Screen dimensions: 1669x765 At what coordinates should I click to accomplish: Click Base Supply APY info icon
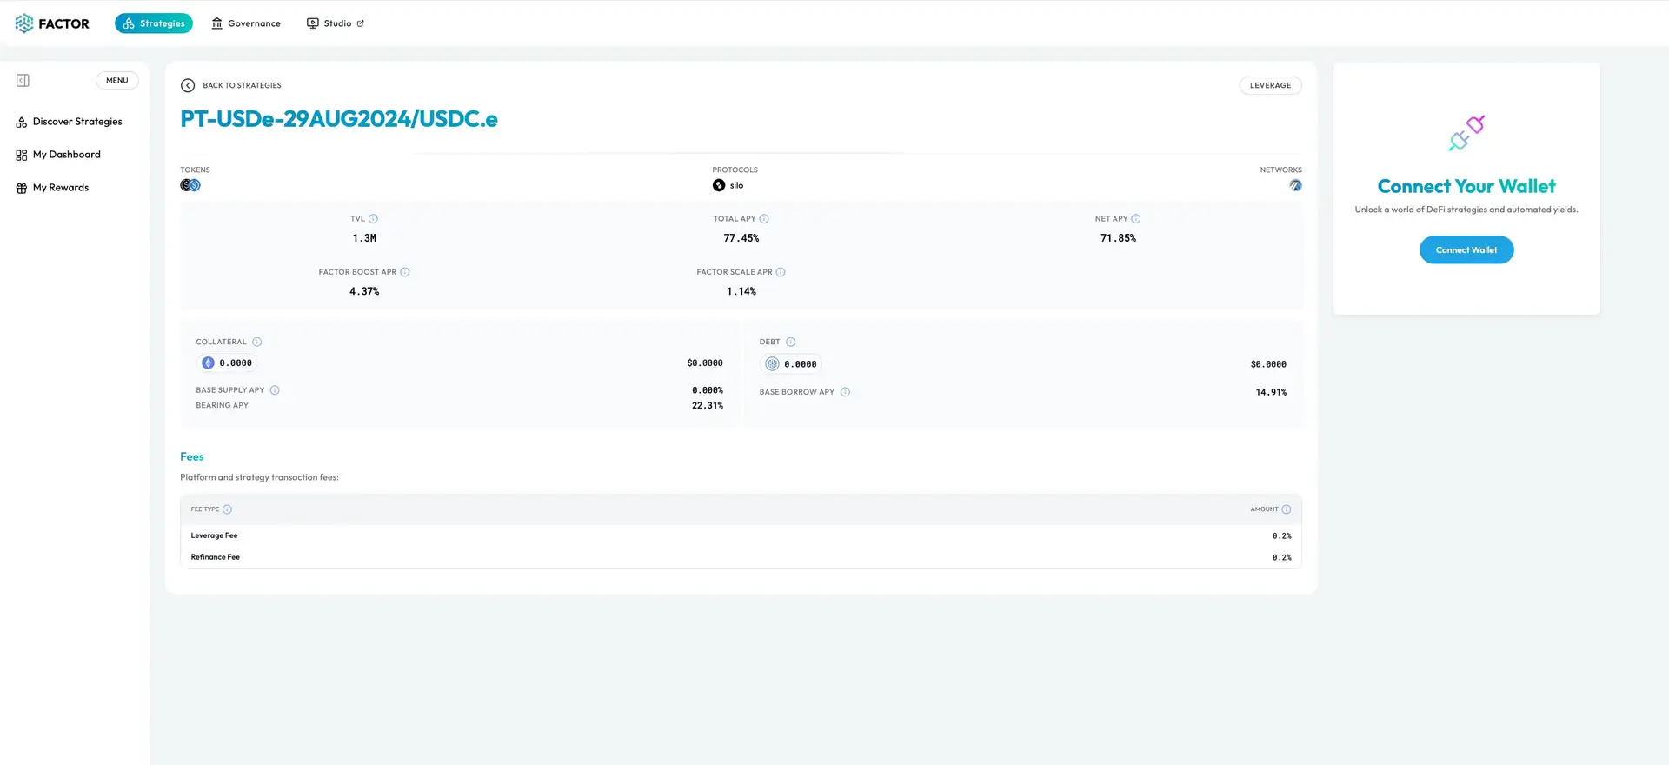275,390
